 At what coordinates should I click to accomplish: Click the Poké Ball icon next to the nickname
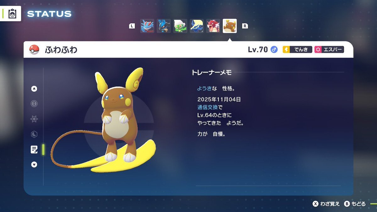point(34,50)
